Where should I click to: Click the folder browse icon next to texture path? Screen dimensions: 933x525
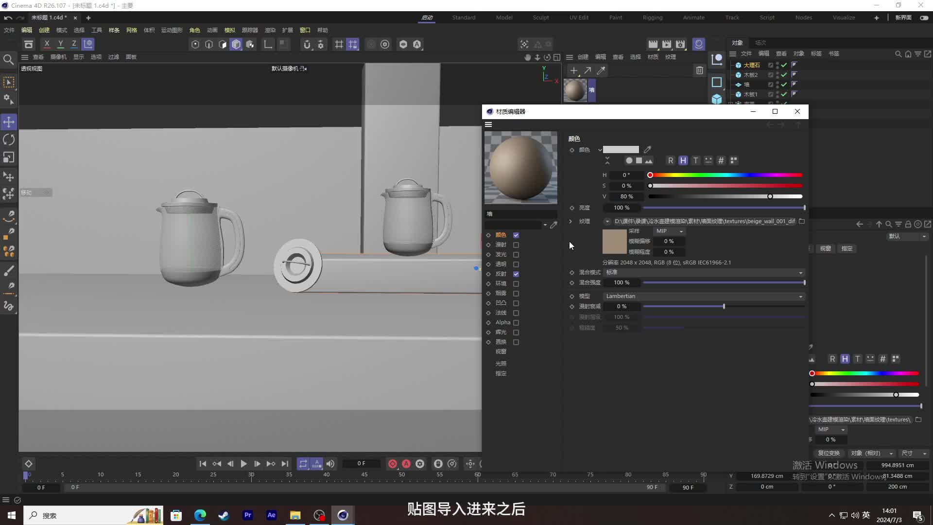coord(802,221)
